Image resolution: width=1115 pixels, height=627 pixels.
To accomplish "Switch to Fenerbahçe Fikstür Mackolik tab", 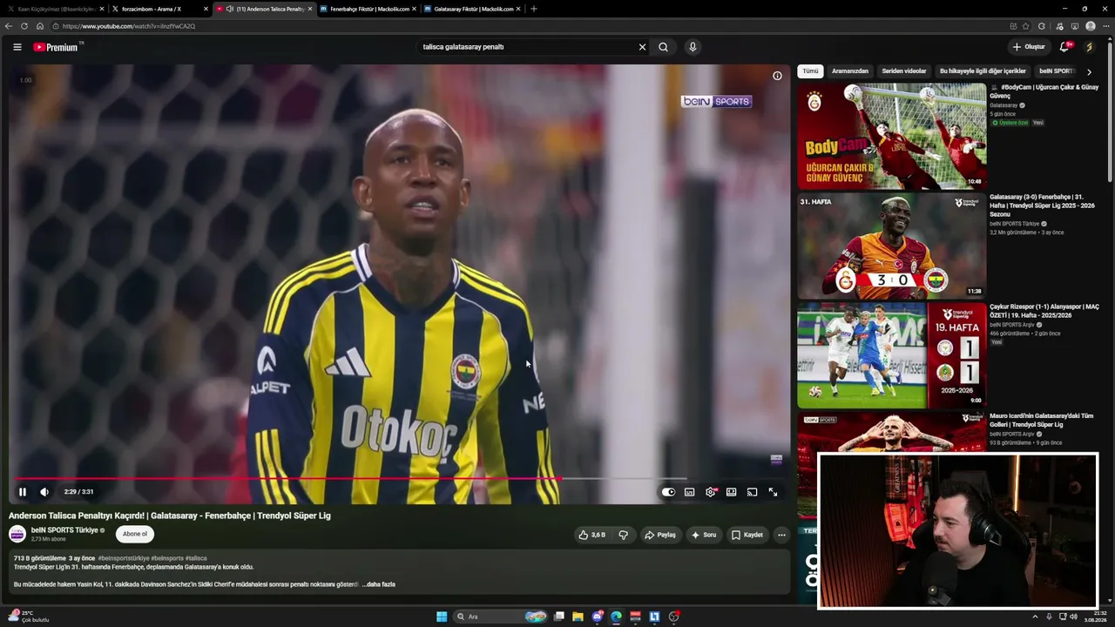I will (367, 9).
